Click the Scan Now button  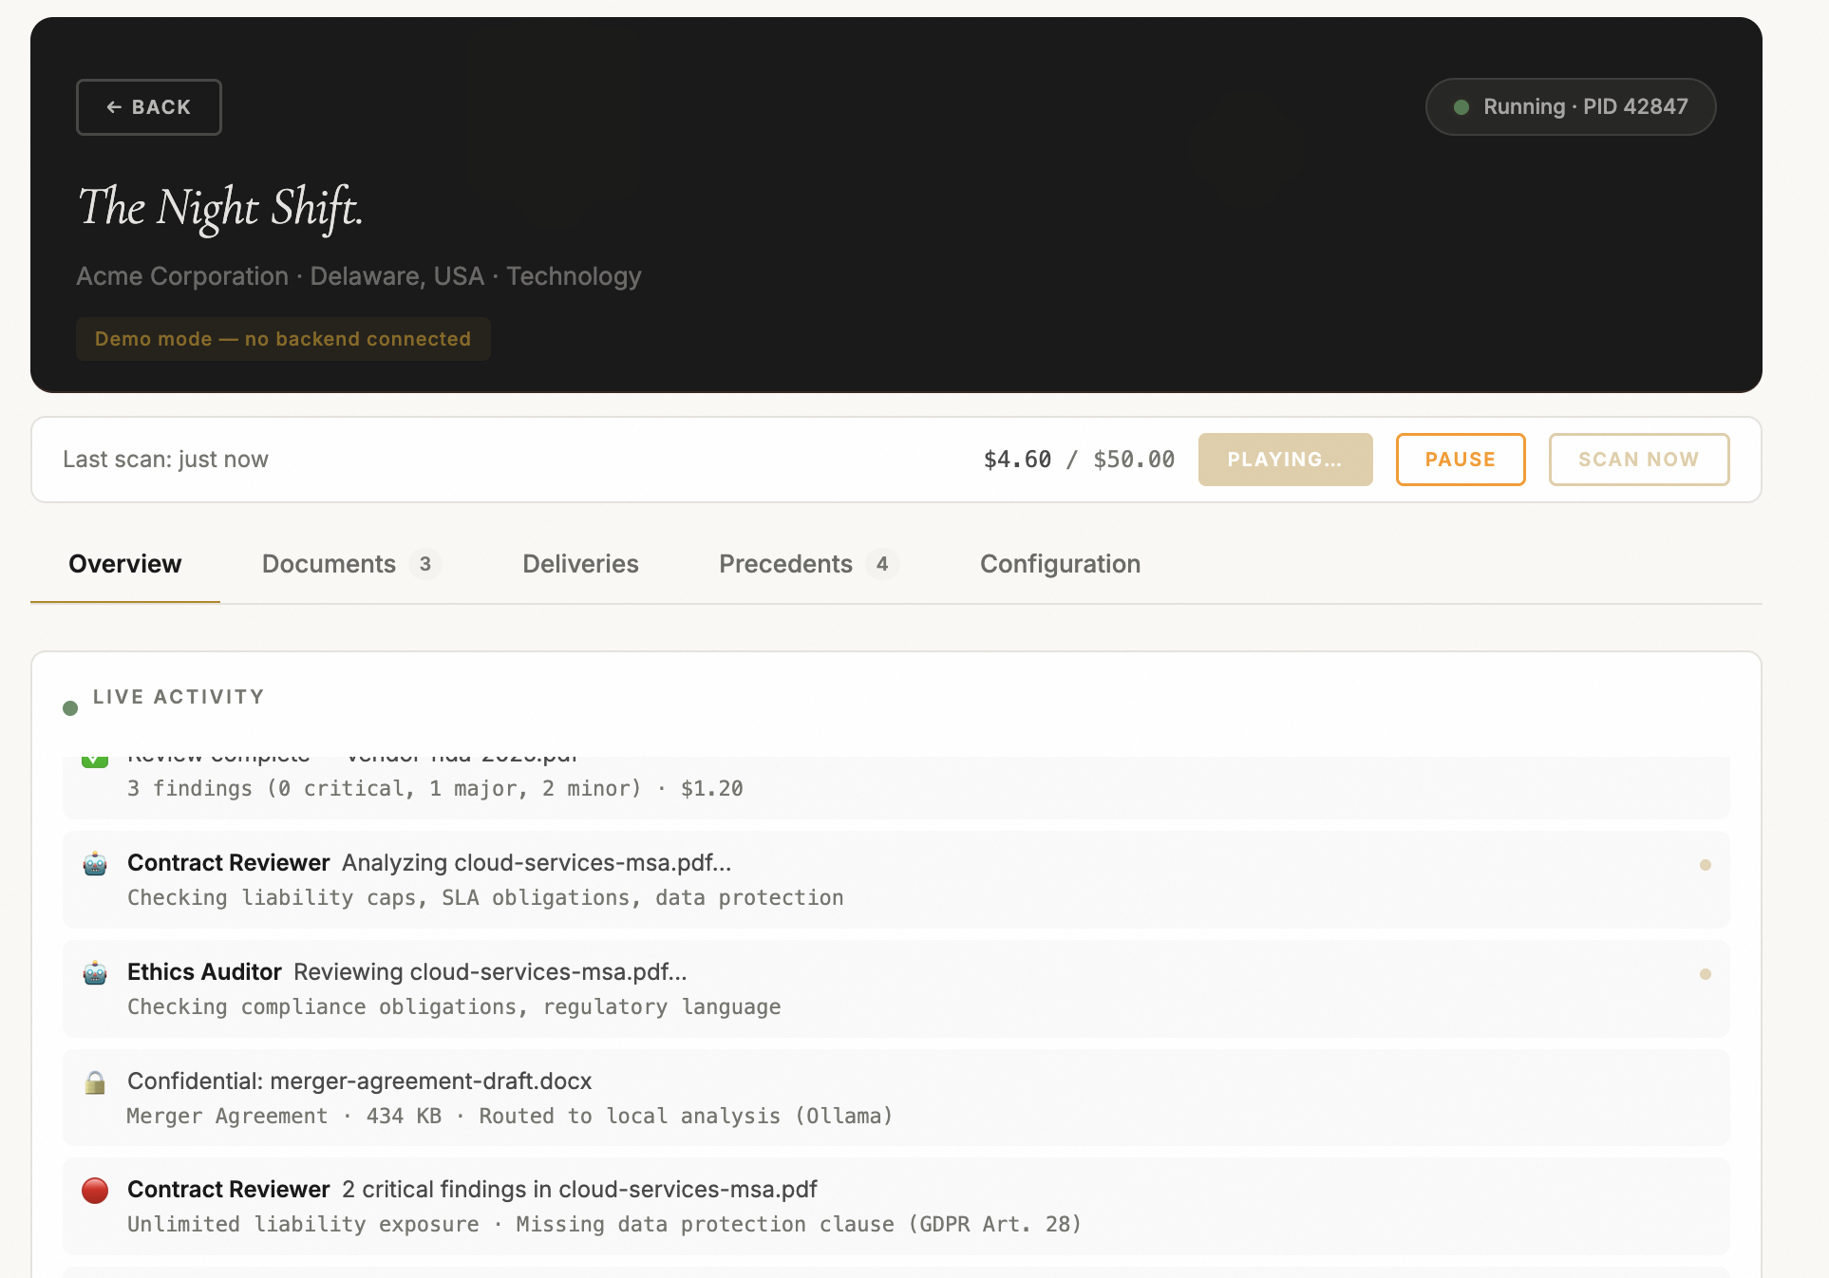click(1639, 460)
